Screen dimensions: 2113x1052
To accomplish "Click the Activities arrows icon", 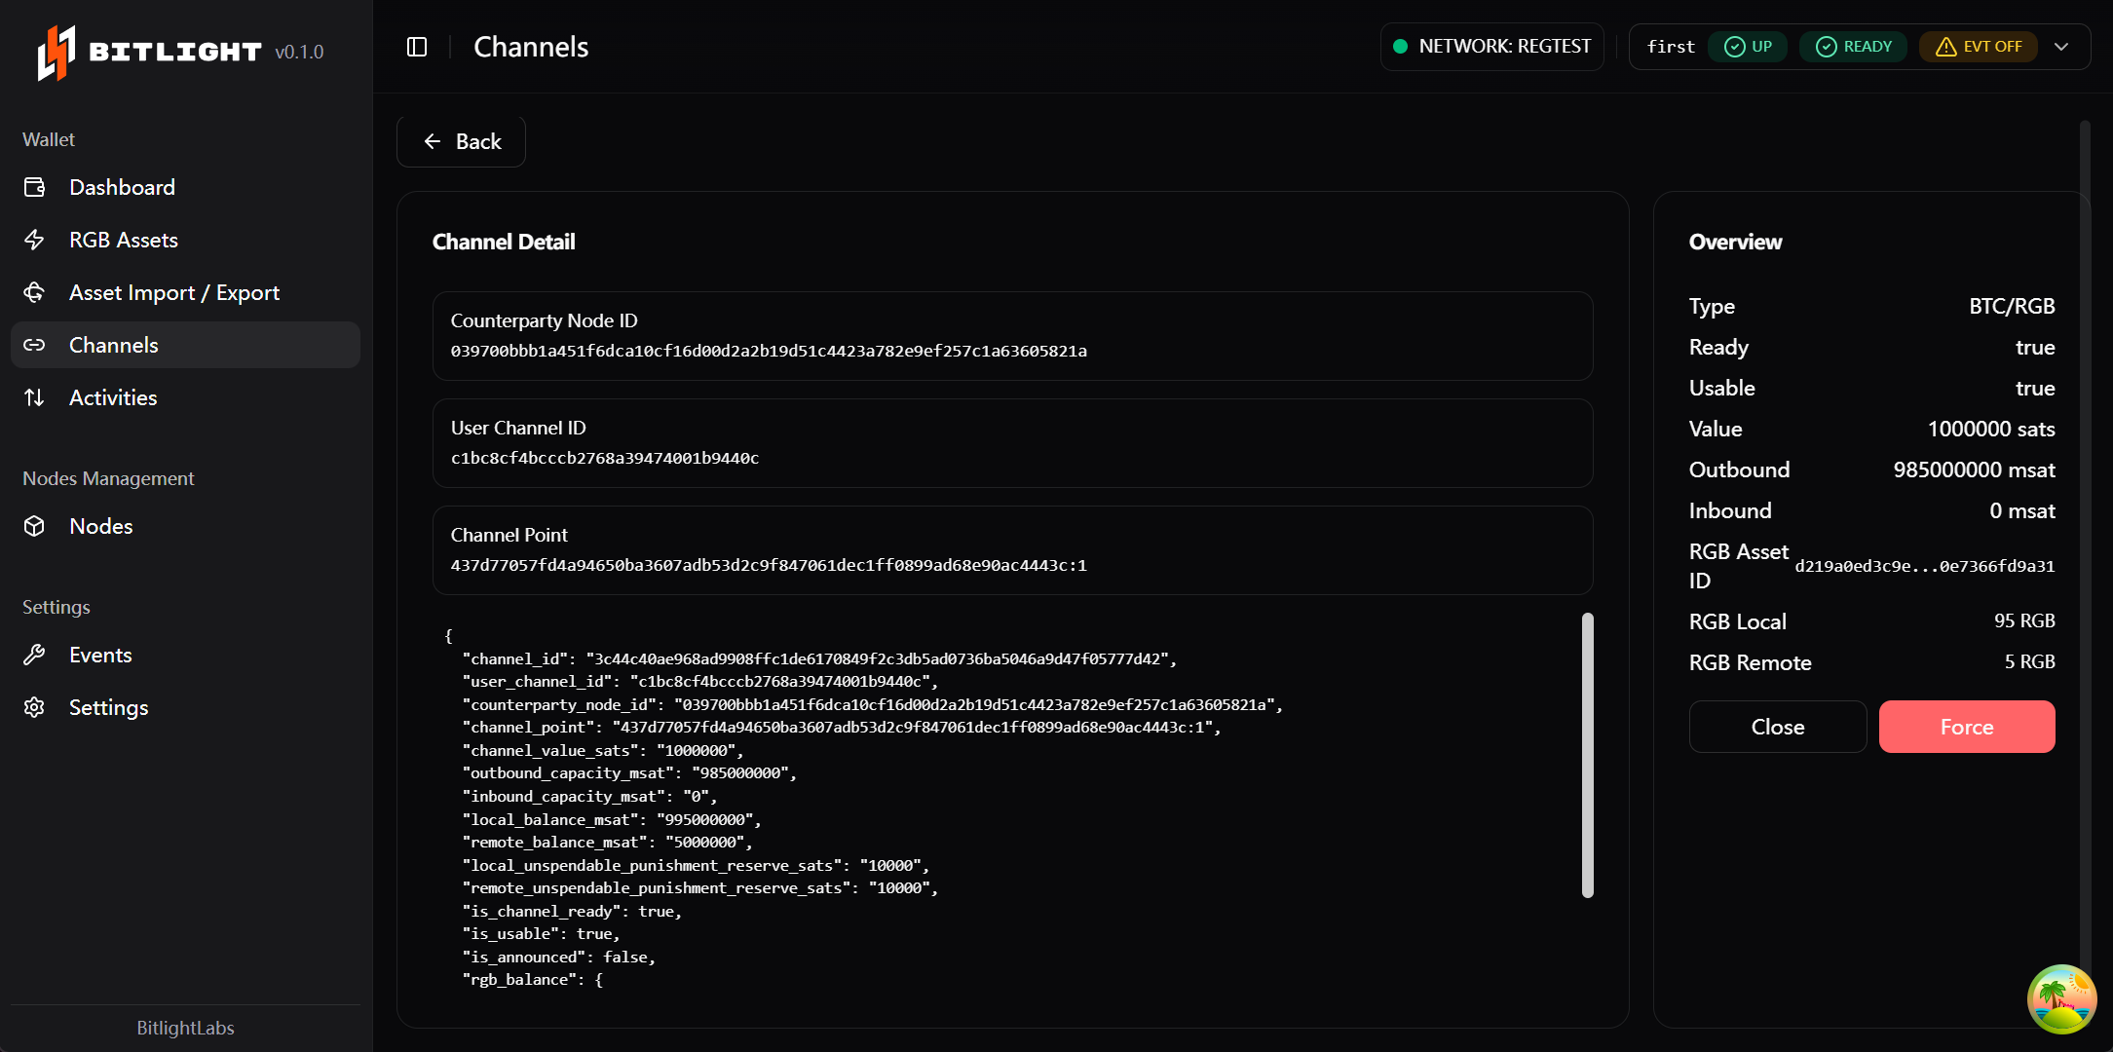I will 35,397.
